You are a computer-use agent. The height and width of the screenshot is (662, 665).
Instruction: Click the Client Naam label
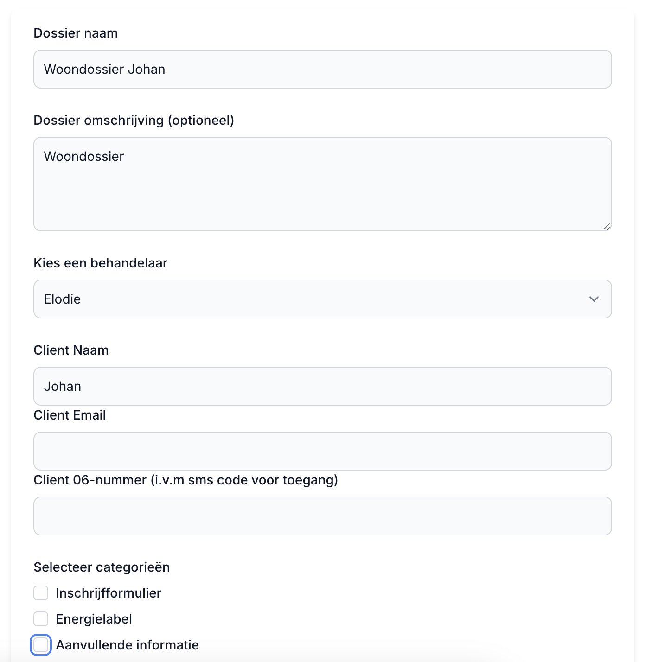coord(71,350)
